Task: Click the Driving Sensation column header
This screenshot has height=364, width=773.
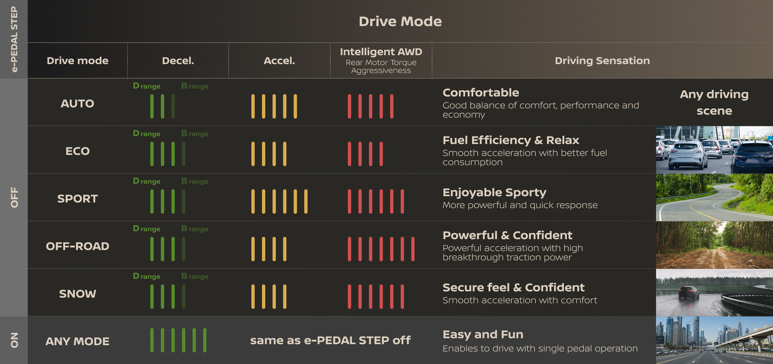Action: [602, 61]
